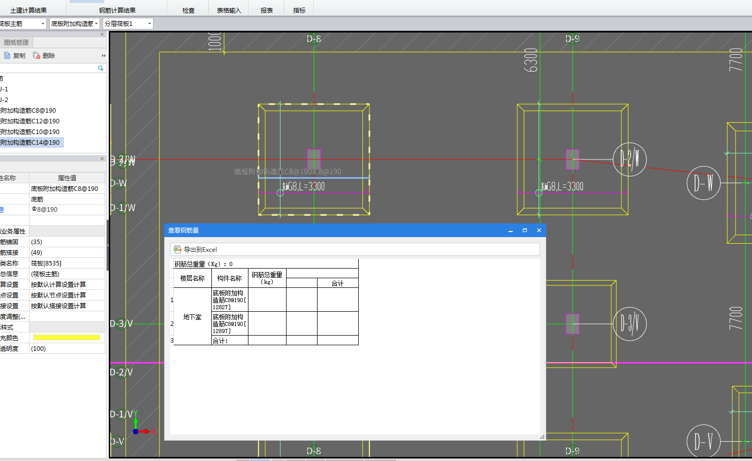Maximize the 查看钢筋量 dialog
This screenshot has height=461, width=752.
[x=525, y=230]
